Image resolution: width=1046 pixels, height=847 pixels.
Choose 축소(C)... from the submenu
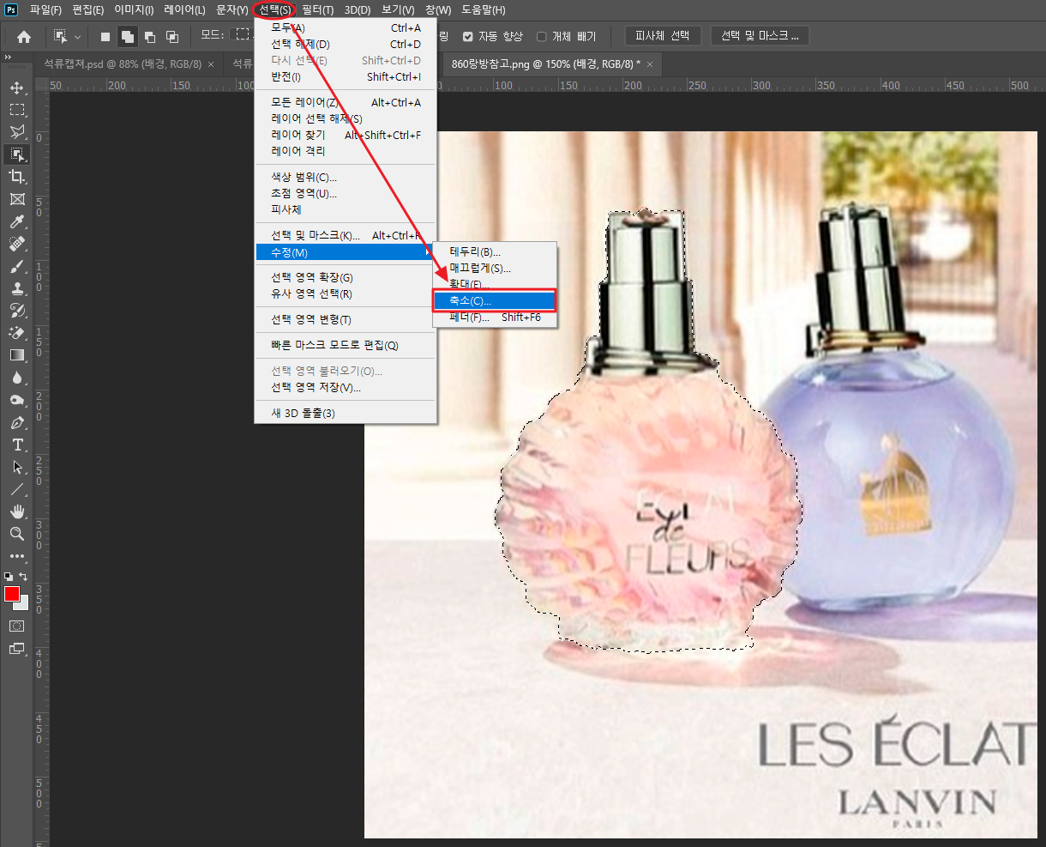pos(495,301)
